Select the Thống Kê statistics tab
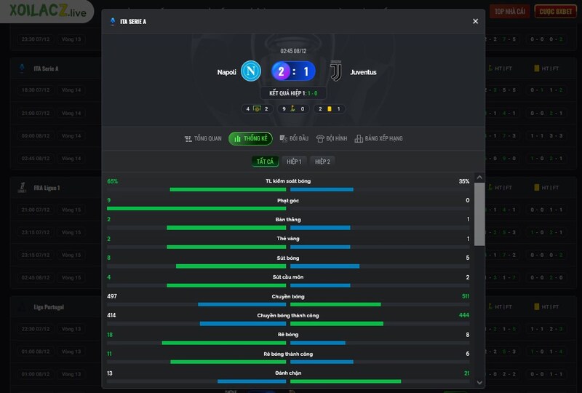The height and width of the screenshot is (393, 582). [x=250, y=138]
